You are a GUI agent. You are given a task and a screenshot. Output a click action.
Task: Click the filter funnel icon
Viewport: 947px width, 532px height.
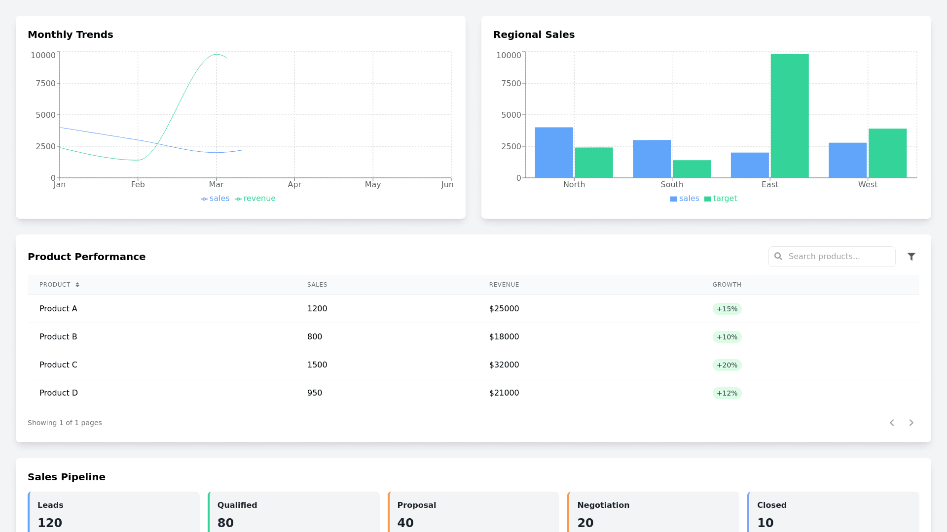coord(911,257)
